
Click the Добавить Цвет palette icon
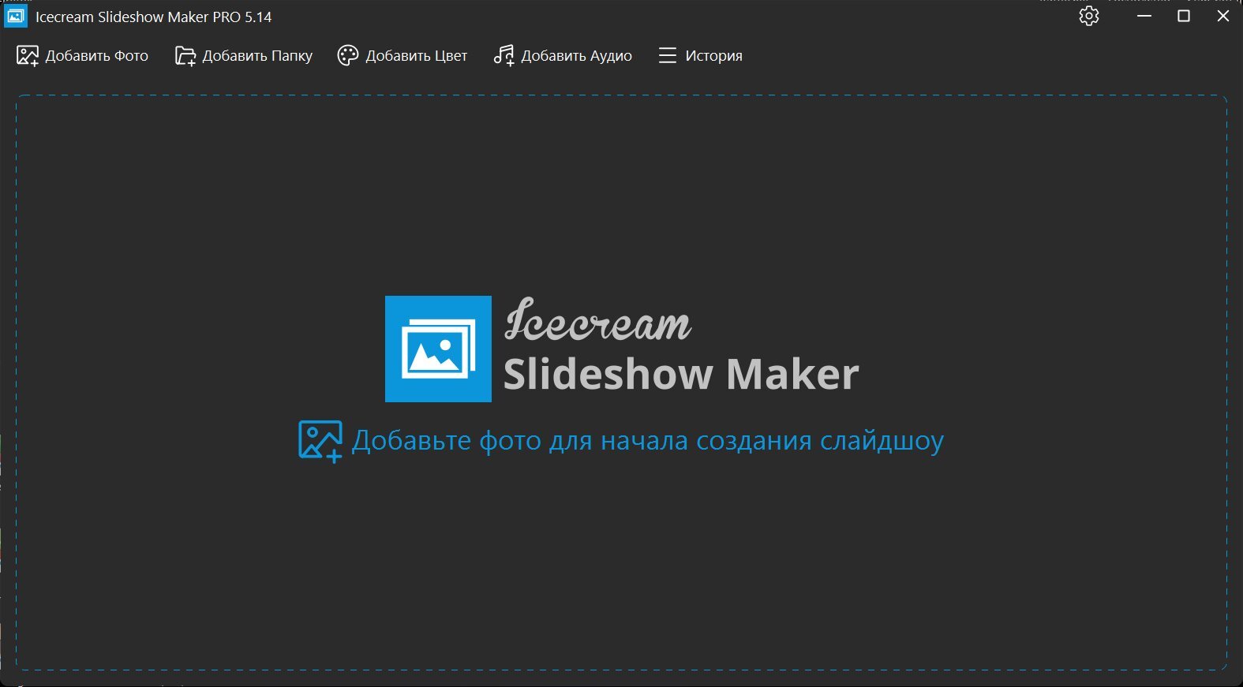(x=348, y=56)
